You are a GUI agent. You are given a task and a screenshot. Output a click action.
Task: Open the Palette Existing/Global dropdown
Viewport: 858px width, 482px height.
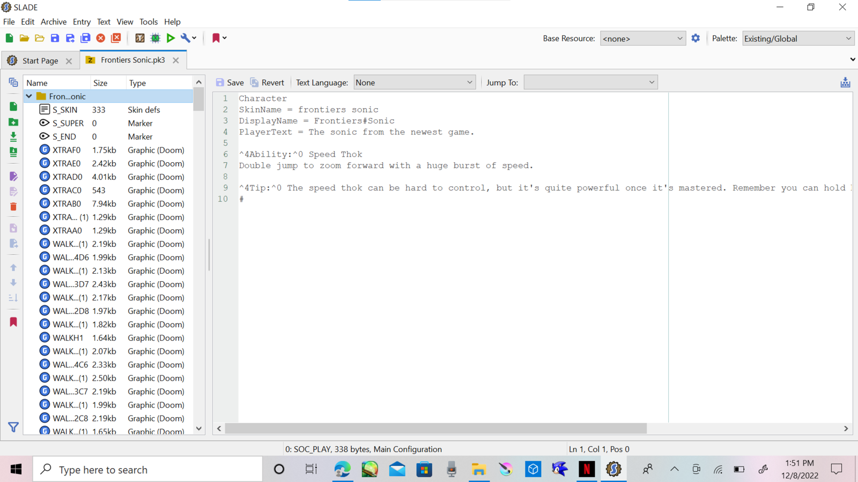pos(798,39)
